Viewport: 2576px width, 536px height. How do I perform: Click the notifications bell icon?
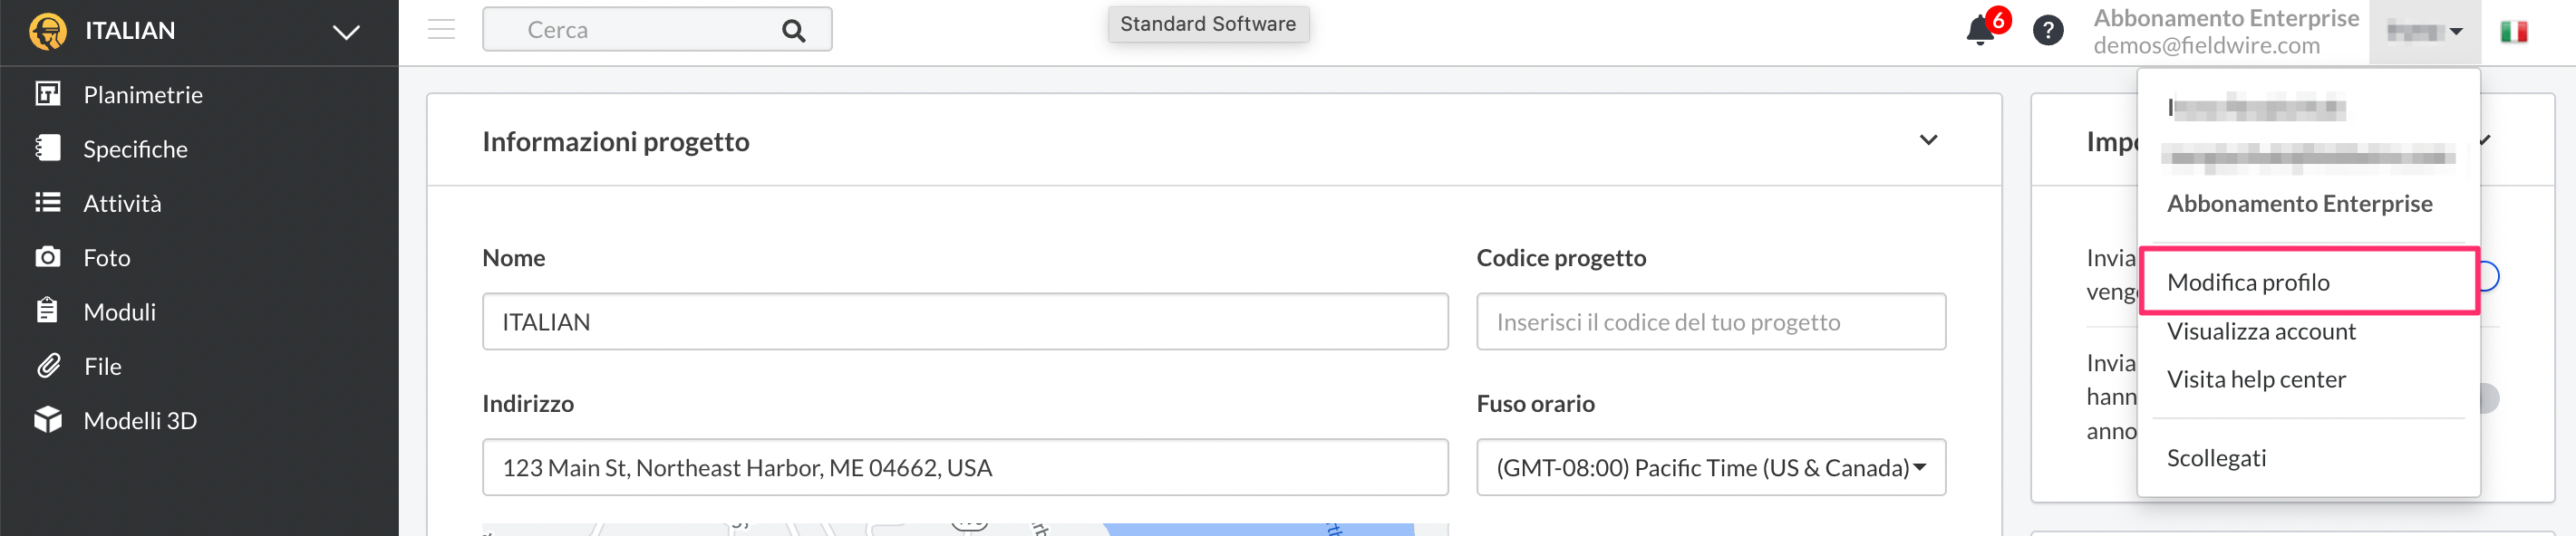[x=1979, y=31]
